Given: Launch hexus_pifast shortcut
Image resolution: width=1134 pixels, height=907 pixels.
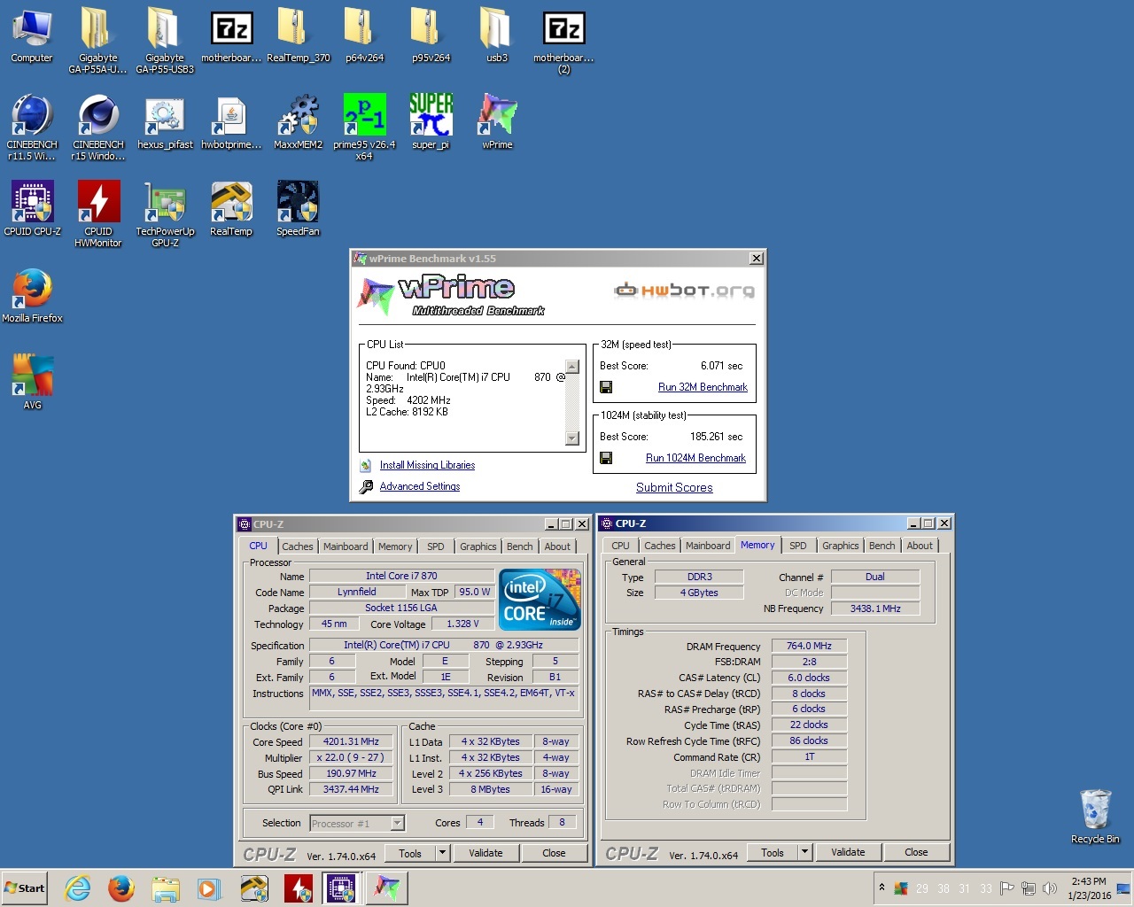Looking at the screenshot, I should [x=165, y=122].
